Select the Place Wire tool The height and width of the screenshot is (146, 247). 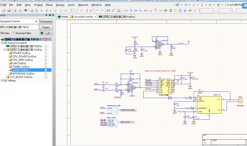pos(126,10)
